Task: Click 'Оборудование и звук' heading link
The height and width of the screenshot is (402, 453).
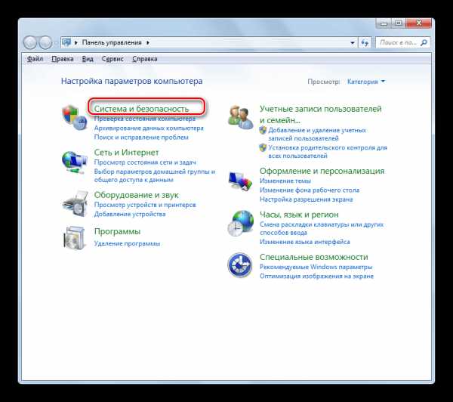Action: pos(137,195)
